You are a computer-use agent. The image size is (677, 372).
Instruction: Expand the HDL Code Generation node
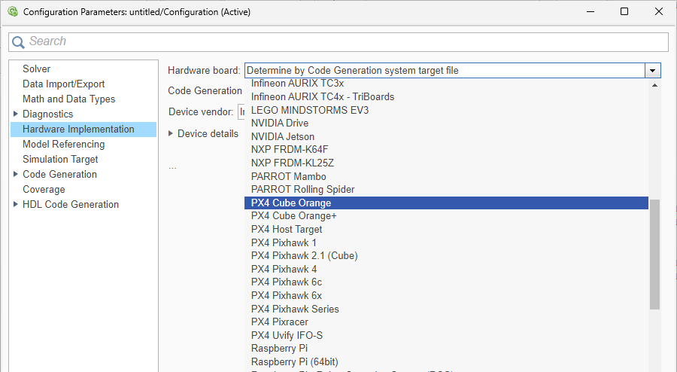(x=16, y=204)
